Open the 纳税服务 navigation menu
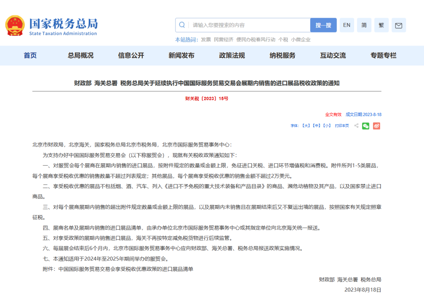This screenshot has width=424, height=297. tap(283, 56)
